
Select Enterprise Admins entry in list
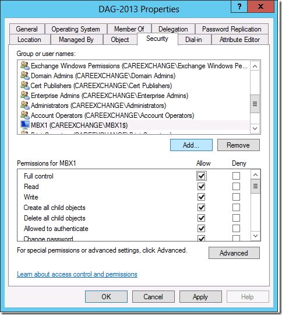click(x=134, y=96)
